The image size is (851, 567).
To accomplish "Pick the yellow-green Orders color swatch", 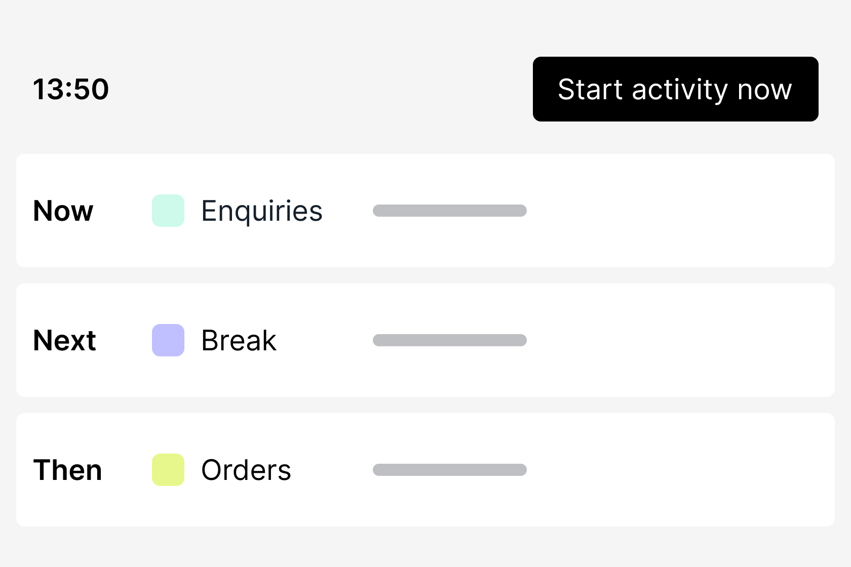I will [x=168, y=470].
